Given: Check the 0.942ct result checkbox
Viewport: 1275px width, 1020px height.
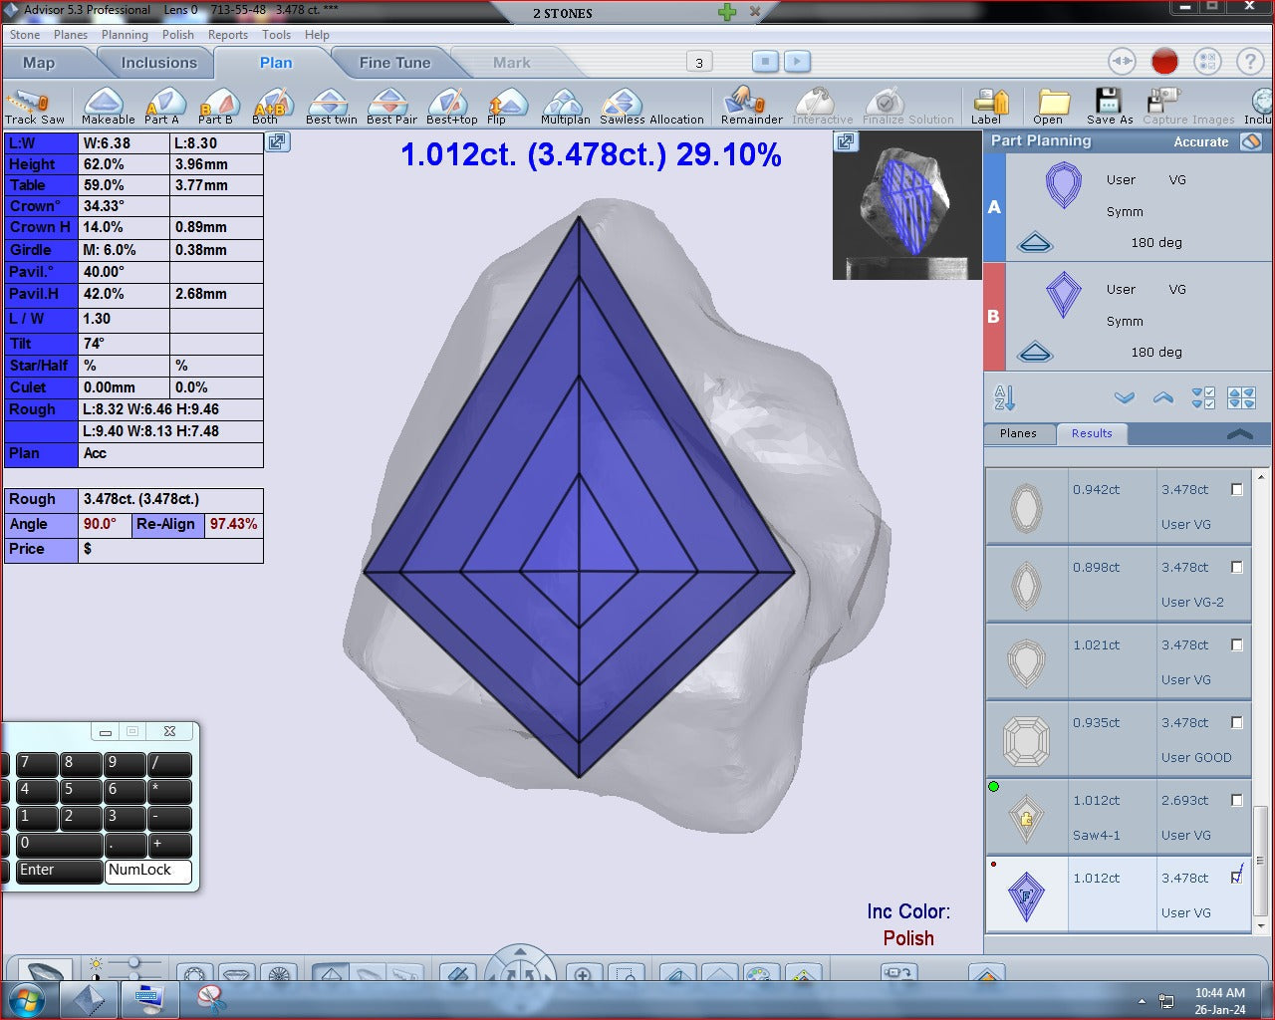Looking at the screenshot, I should click(x=1237, y=490).
